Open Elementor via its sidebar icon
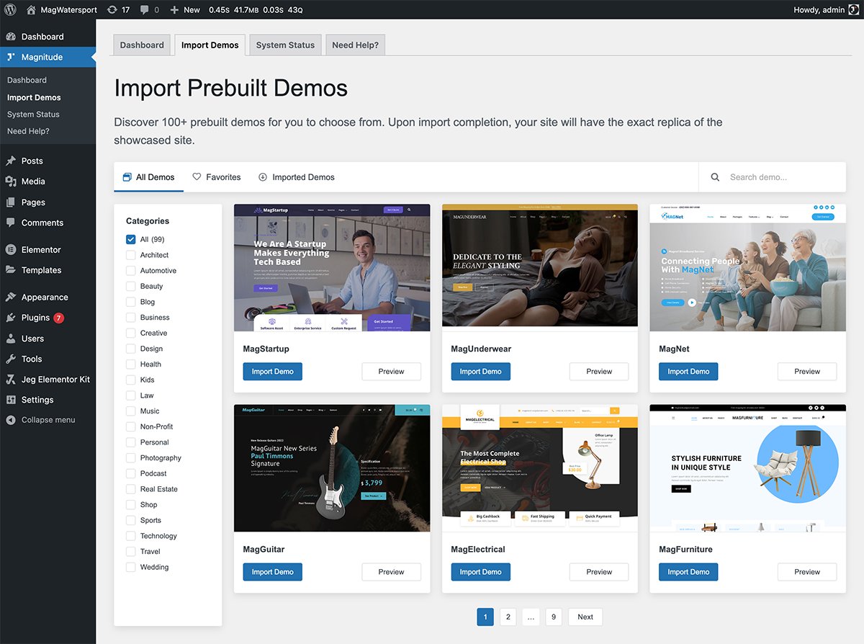 pos(11,250)
